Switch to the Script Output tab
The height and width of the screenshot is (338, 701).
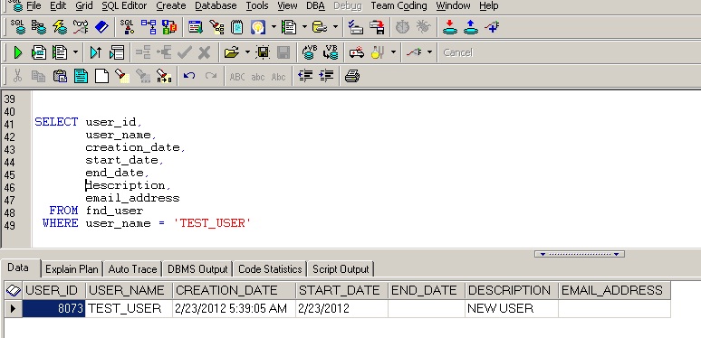[341, 269]
